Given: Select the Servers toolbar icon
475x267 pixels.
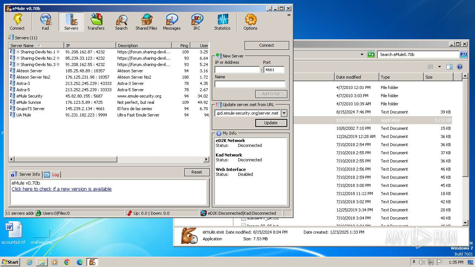Looking at the screenshot, I should [x=71, y=22].
